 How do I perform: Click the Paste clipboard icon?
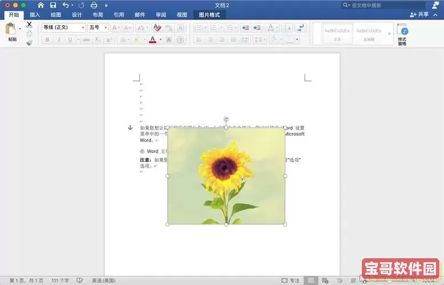coord(11,29)
